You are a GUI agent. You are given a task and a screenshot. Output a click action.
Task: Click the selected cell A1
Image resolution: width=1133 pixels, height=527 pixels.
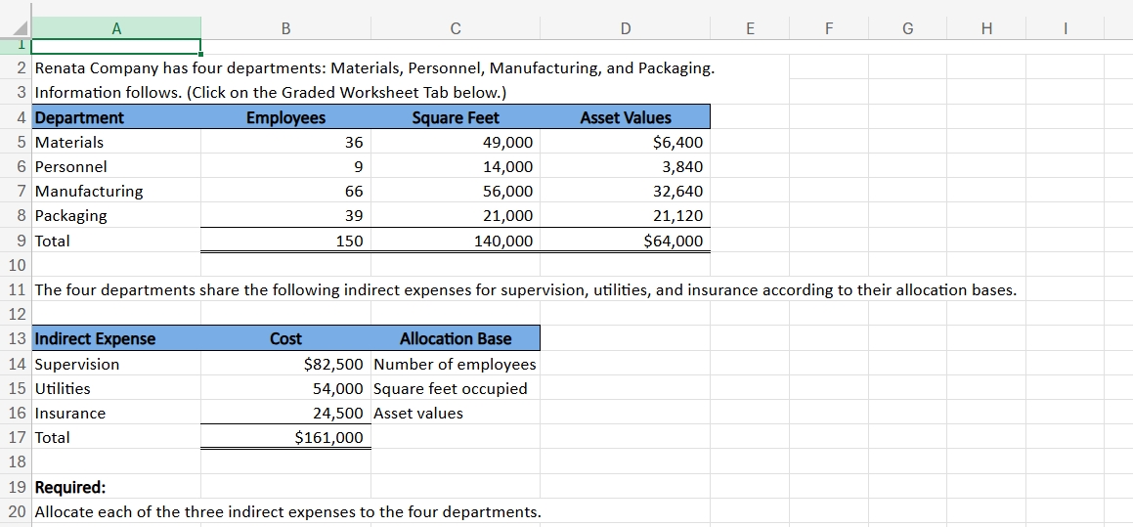tap(116, 47)
